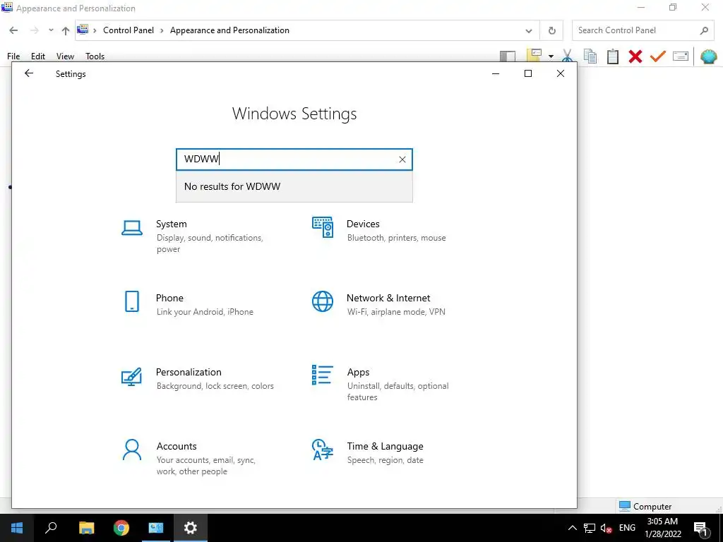Open the Personalization settings icon

[131, 377]
